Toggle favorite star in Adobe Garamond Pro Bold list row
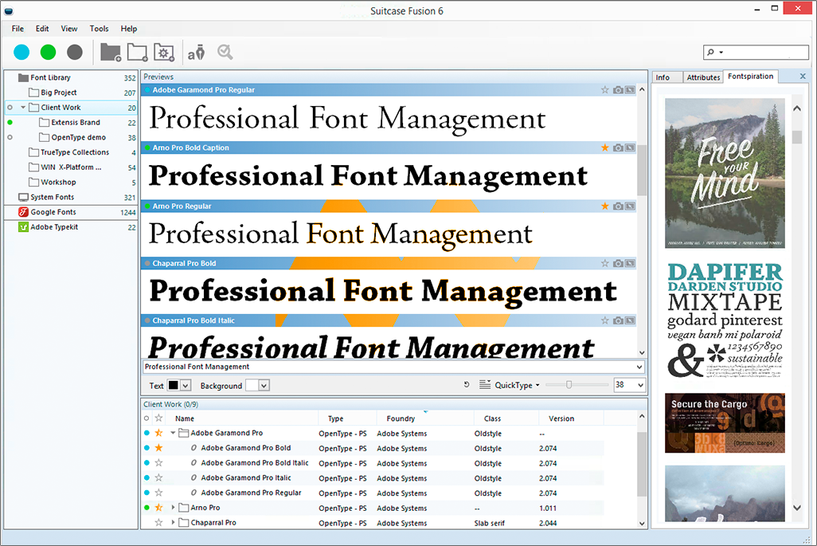817x546 pixels. 159,448
